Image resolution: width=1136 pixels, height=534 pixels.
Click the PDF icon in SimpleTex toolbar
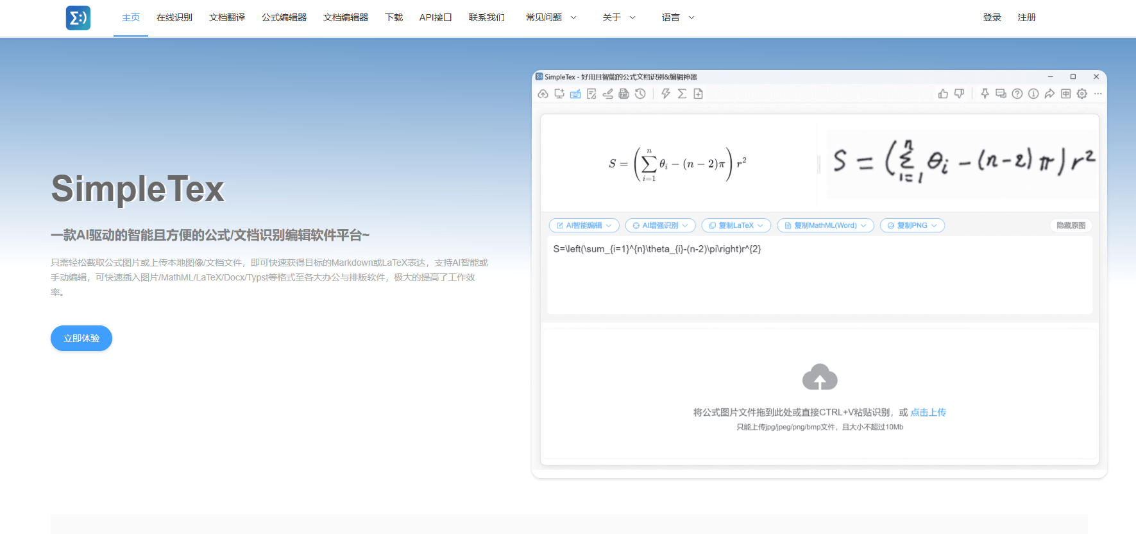[x=623, y=94]
